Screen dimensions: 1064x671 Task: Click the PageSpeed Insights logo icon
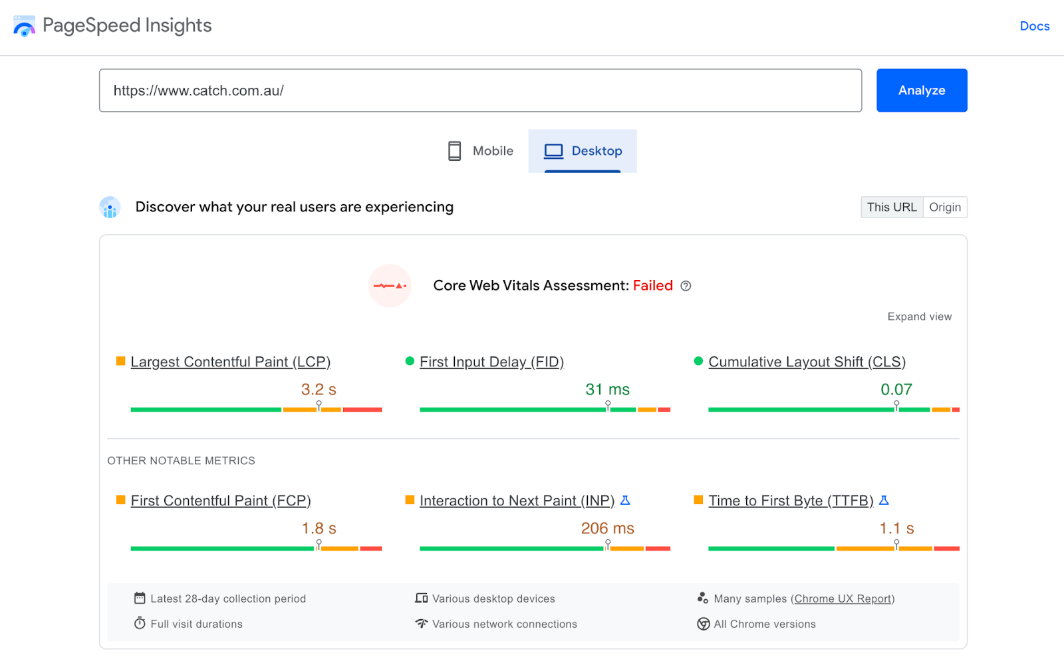[24, 26]
